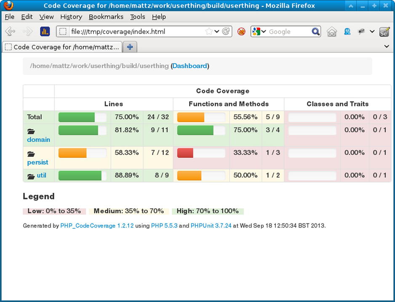395x302 pixels.
Task: Click the blue bar chart toolbar icon
Action: pyautogui.click(x=45, y=32)
